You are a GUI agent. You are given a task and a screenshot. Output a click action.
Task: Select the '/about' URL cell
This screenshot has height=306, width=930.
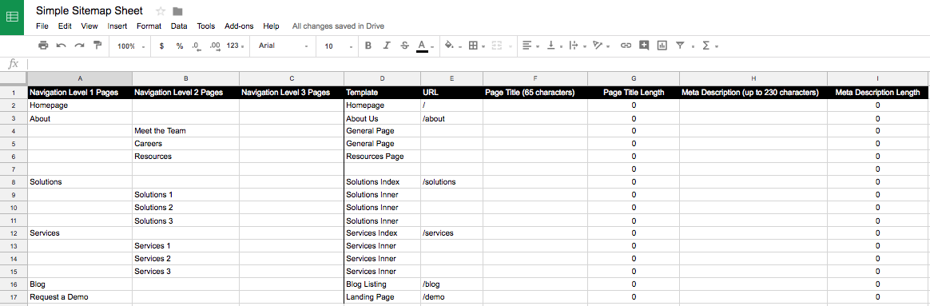(452, 118)
